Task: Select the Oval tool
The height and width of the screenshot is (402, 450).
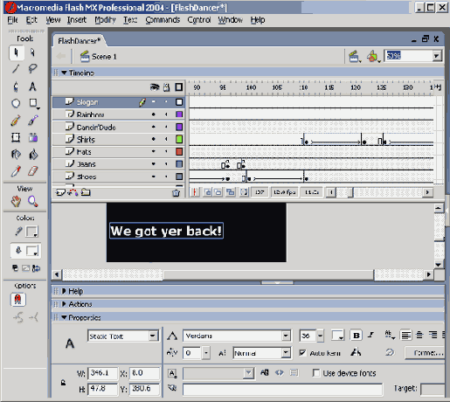Action: [x=16, y=103]
